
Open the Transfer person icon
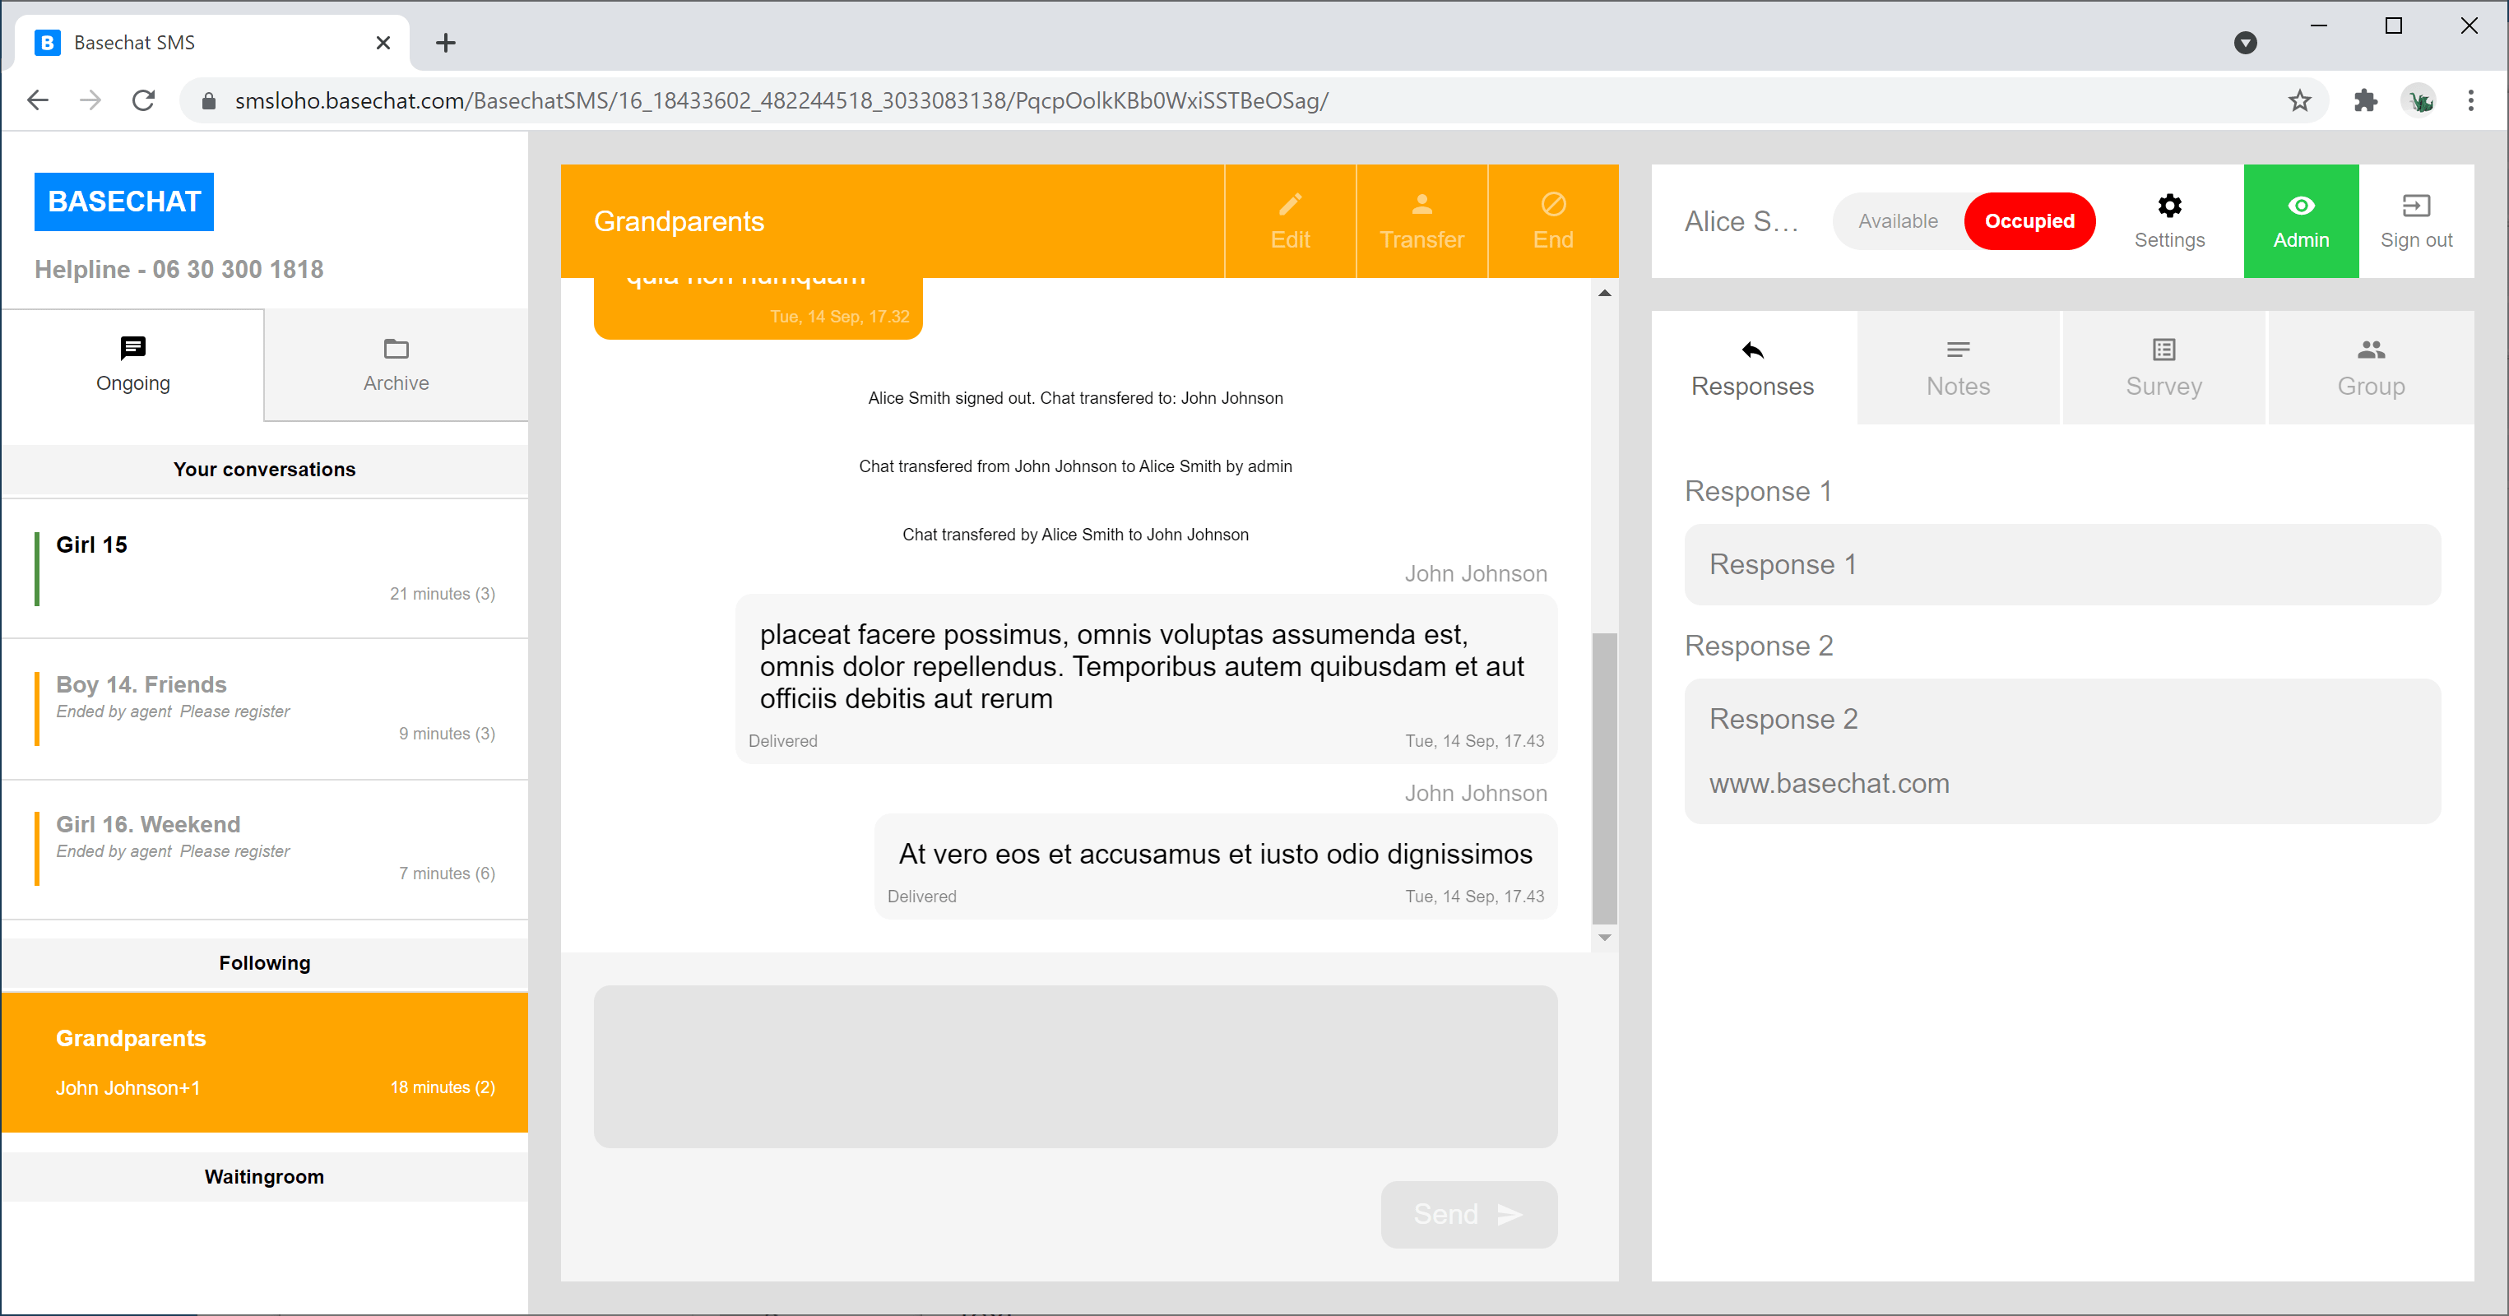point(1421,206)
